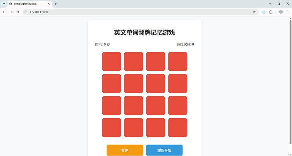Click the 英文单词翻牌记忆游戏 heading
This screenshot has width=292, height=156.
coord(144,33)
